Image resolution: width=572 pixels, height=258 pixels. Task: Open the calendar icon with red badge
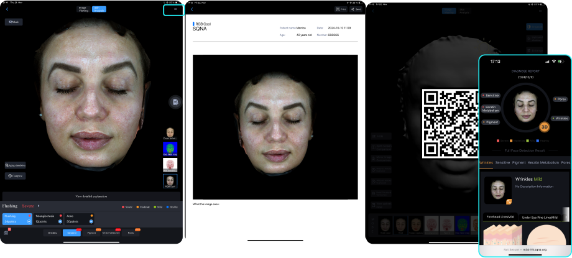click(x=6, y=233)
